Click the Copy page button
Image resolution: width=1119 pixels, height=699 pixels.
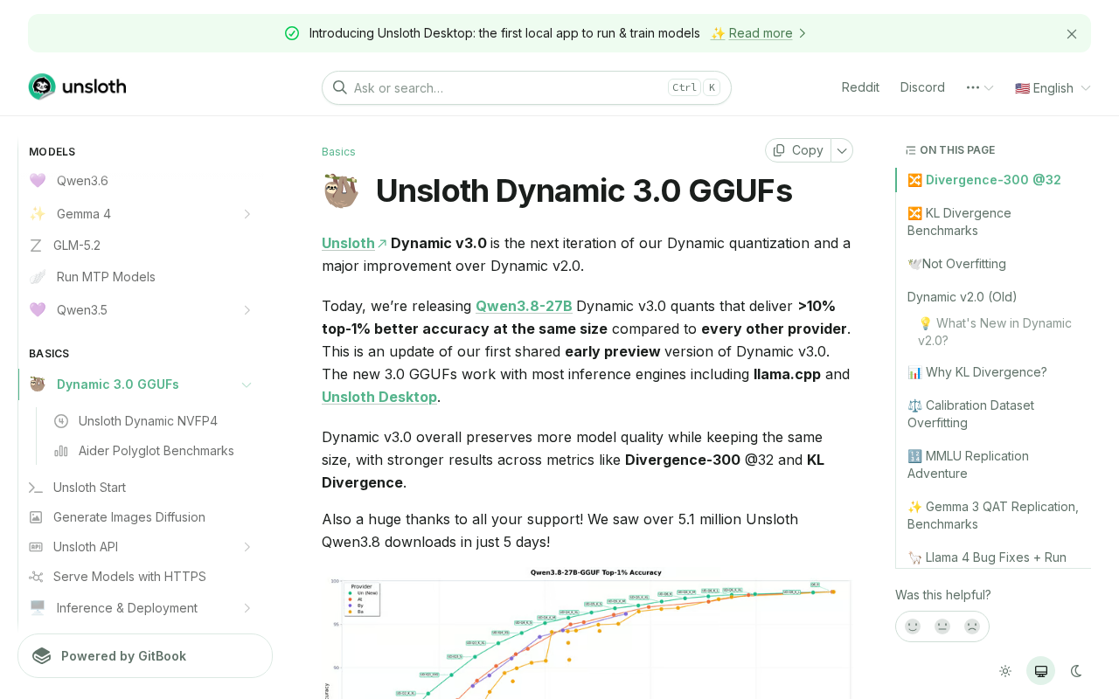798,150
